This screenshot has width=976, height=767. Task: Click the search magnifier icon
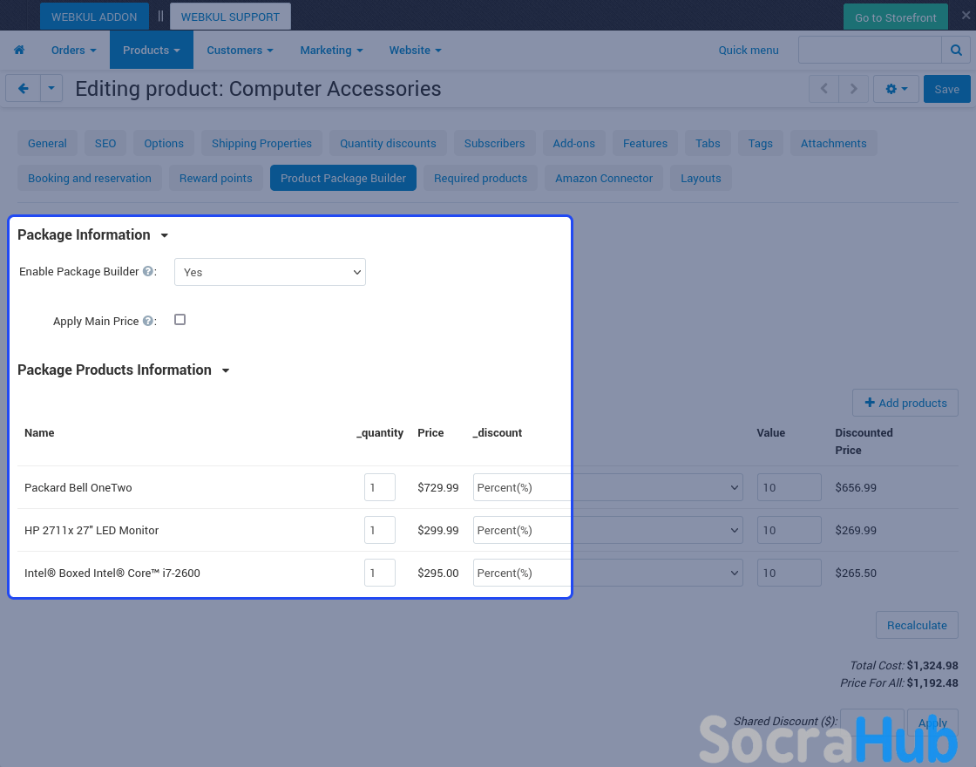[956, 50]
